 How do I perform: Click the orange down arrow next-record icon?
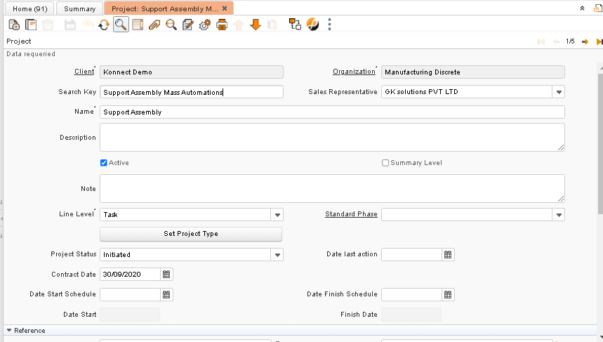pyautogui.click(x=256, y=25)
